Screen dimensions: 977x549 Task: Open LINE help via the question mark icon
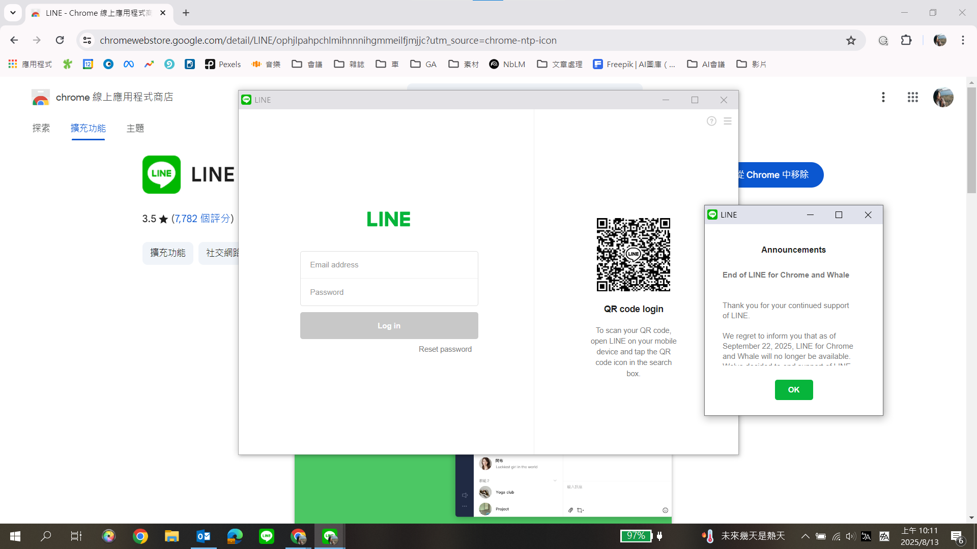[x=711, y=121]
